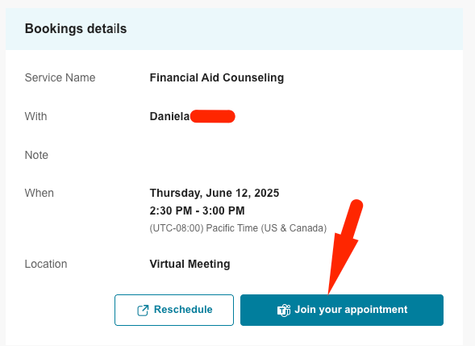
Task: Click the red redaction mark after Daniela
Action: (213, 116)
